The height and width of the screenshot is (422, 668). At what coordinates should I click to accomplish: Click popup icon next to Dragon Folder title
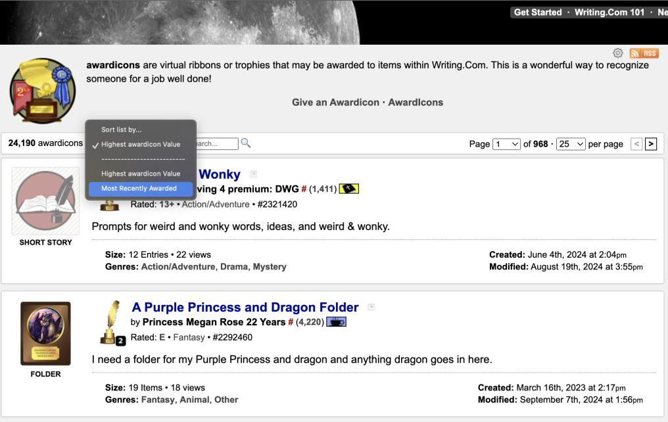[x=371, y=307]
